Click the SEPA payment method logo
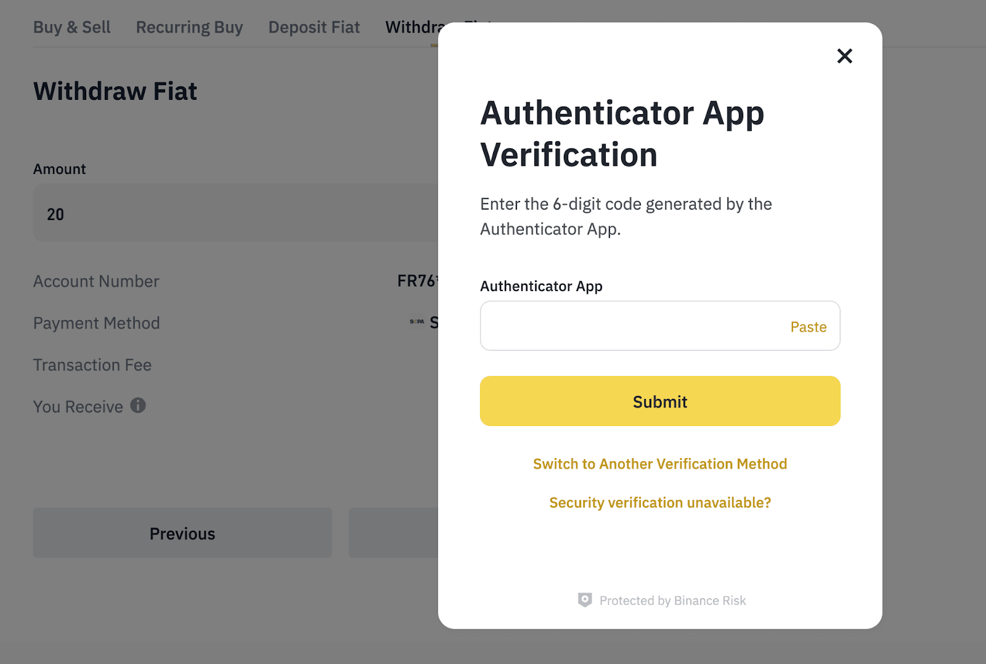The image size is (986, 664). coord(417,322)
